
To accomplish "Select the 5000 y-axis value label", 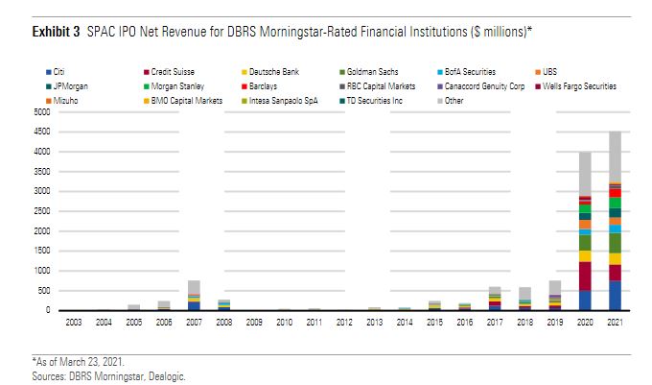I will point(39,112).
